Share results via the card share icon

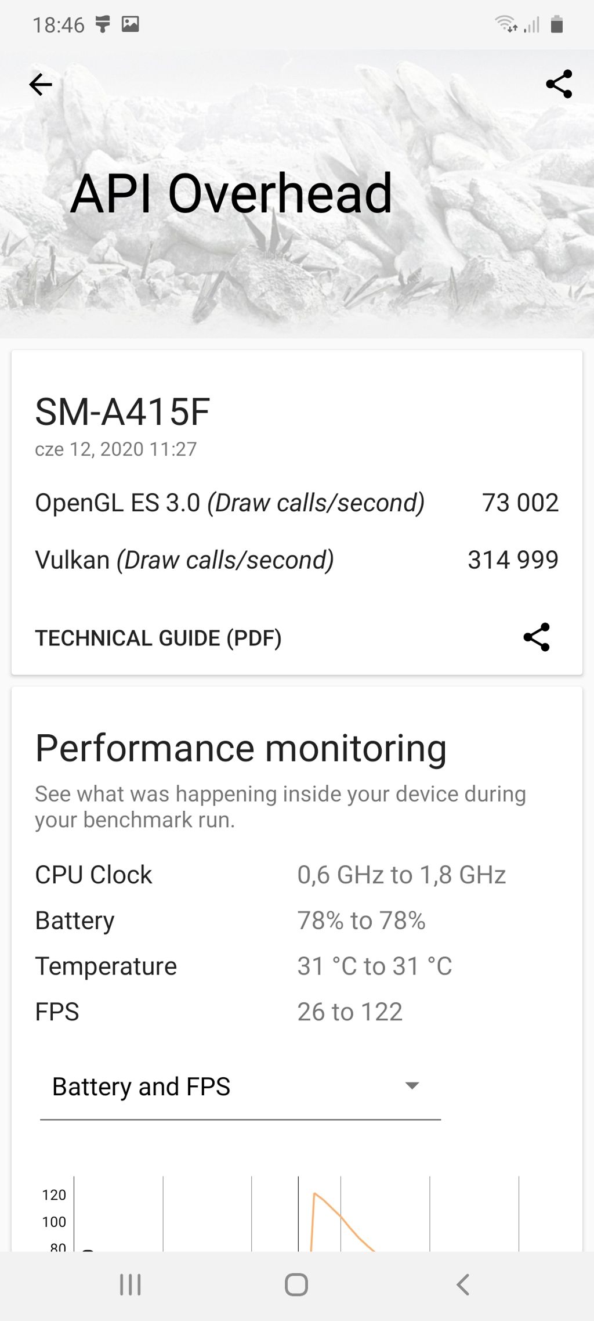537,637
